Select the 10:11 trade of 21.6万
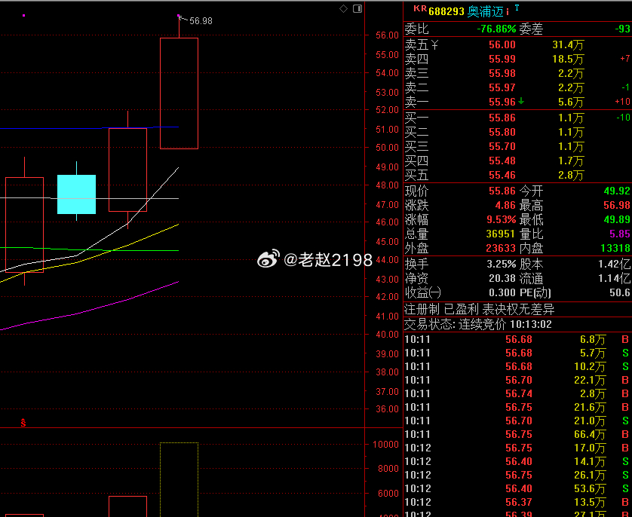Image resolution: width=632 pixels, height=517 pixels. pos(517,407)
